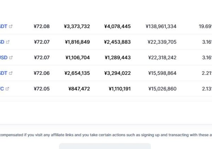Click the ¥4,078,445 depth value

point(117,26)
